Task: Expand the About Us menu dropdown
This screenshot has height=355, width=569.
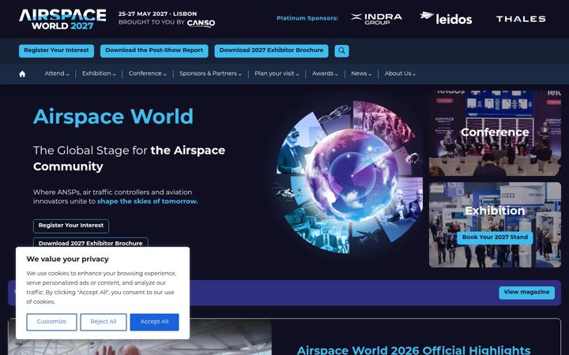Action: 400,73
